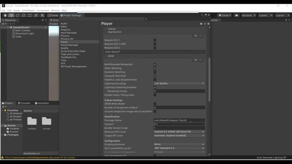Expand Packages in Project tree

[x=2, y=135]
